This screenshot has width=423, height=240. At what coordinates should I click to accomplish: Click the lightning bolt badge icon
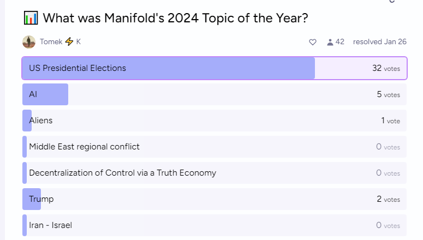point(69,41)
